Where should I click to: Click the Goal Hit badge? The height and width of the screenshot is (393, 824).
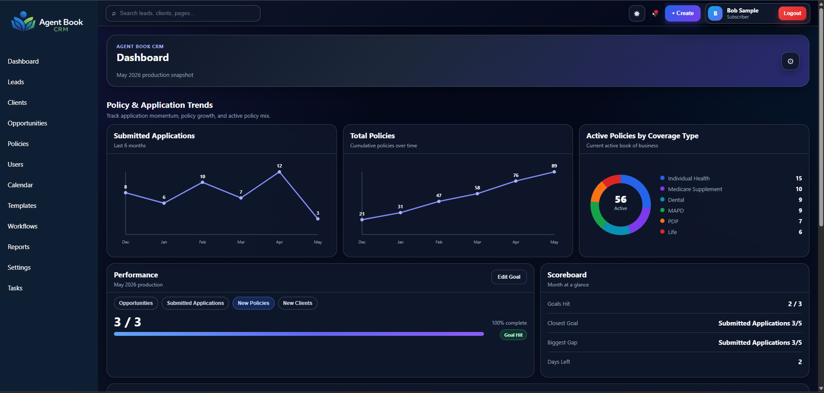[513, 335]
